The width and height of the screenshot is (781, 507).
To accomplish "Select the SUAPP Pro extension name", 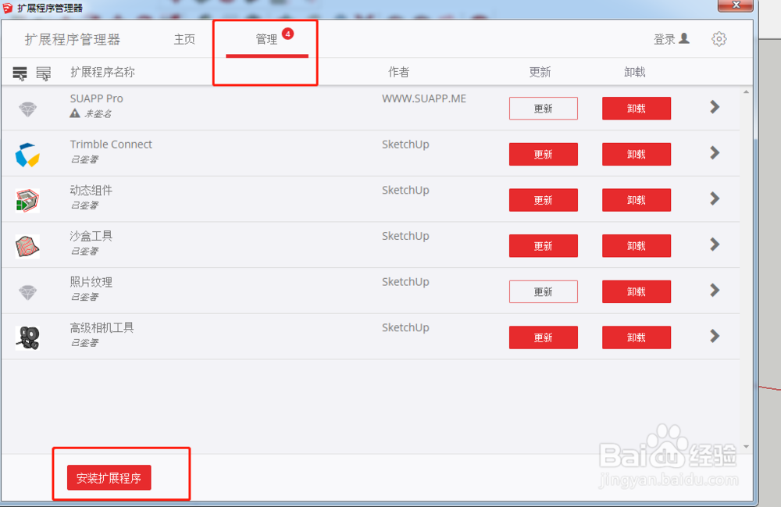I will (x=97, y=98).
